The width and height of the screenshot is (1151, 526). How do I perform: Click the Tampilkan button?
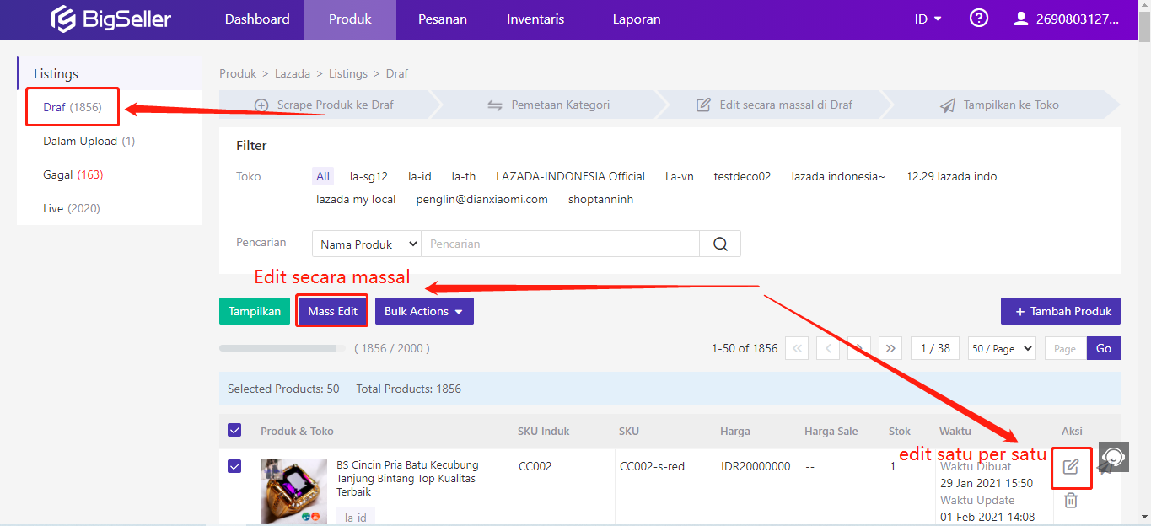tap(255, 311)
